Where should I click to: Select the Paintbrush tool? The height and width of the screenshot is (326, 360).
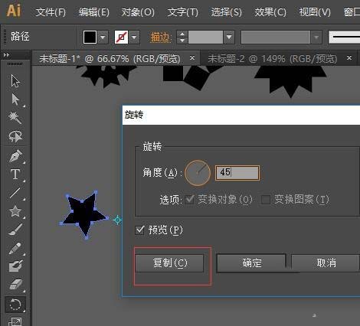pyautogui.click(x=15, y=230)
